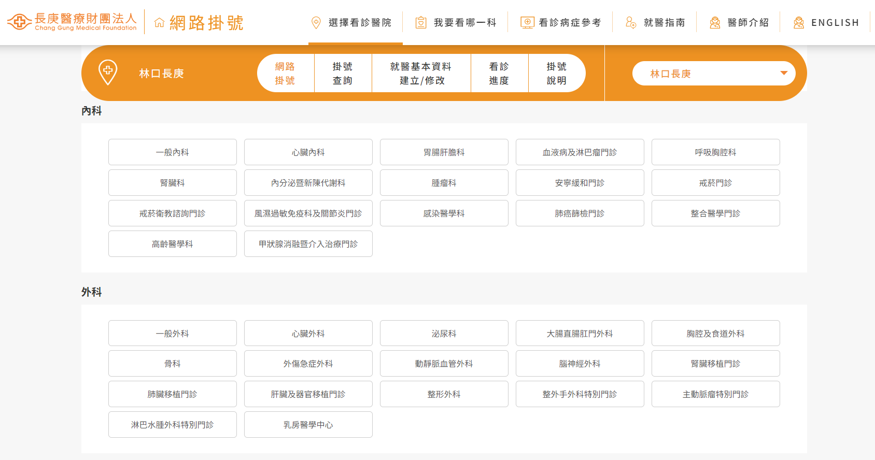This screenshot has height=460, width=875.
Task: Choose 心臟內科 department
Action: pyautogui.click(x=308, y=152)
